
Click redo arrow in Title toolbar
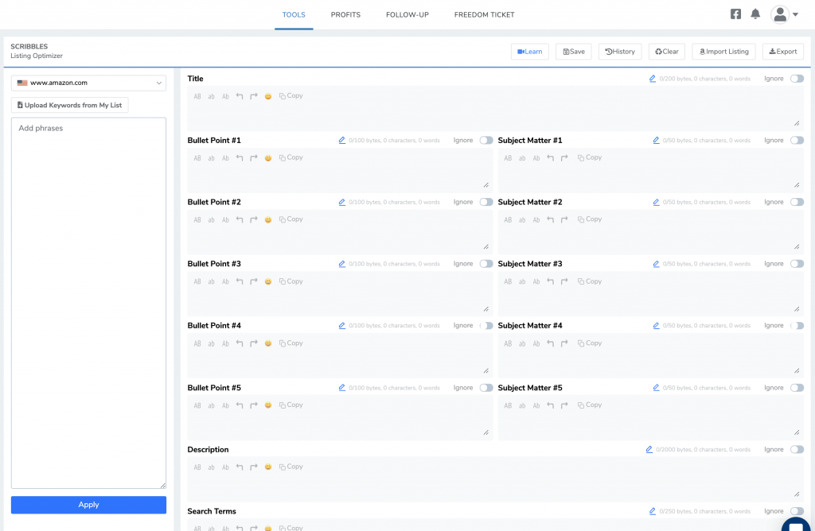coord(254,96)
